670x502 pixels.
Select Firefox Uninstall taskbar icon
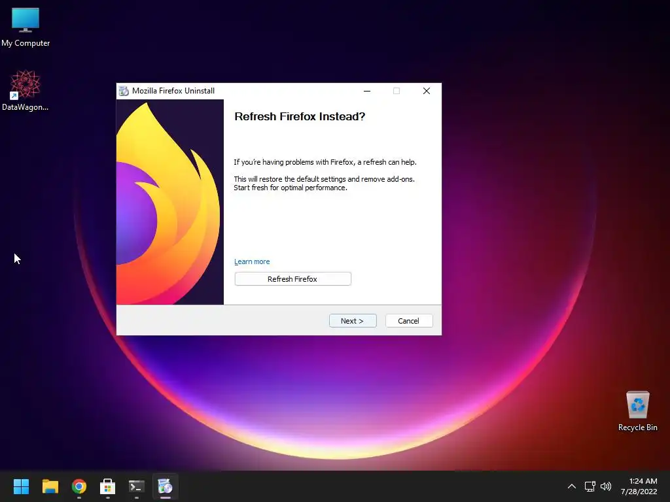pyautogui.click(x=166, y=486)
